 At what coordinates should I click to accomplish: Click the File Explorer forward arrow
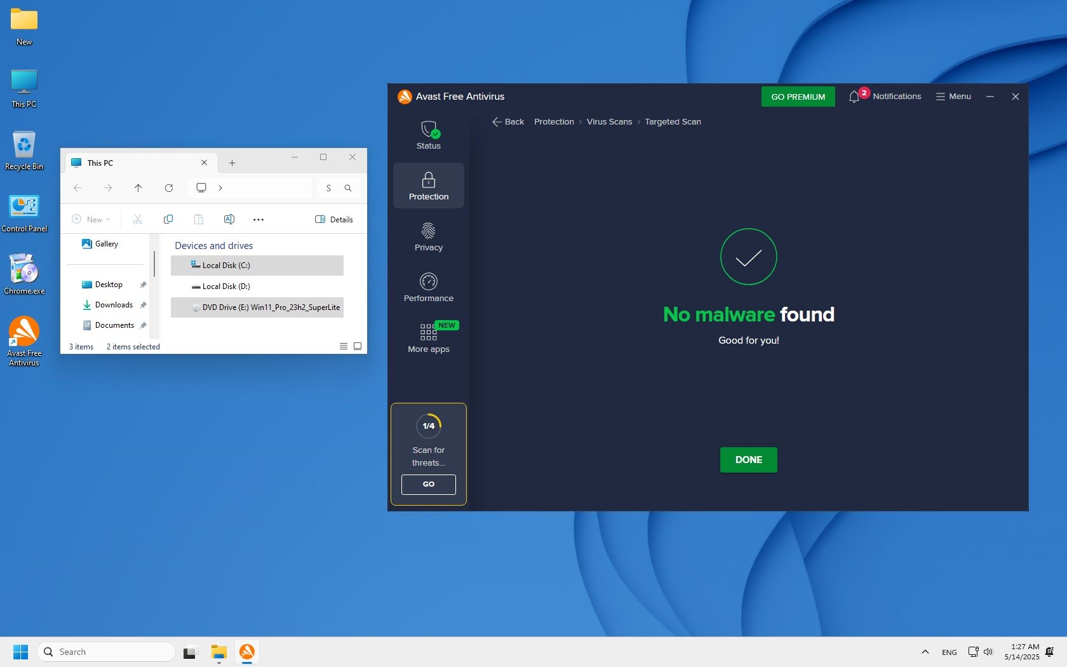click(x=108, y=188)
